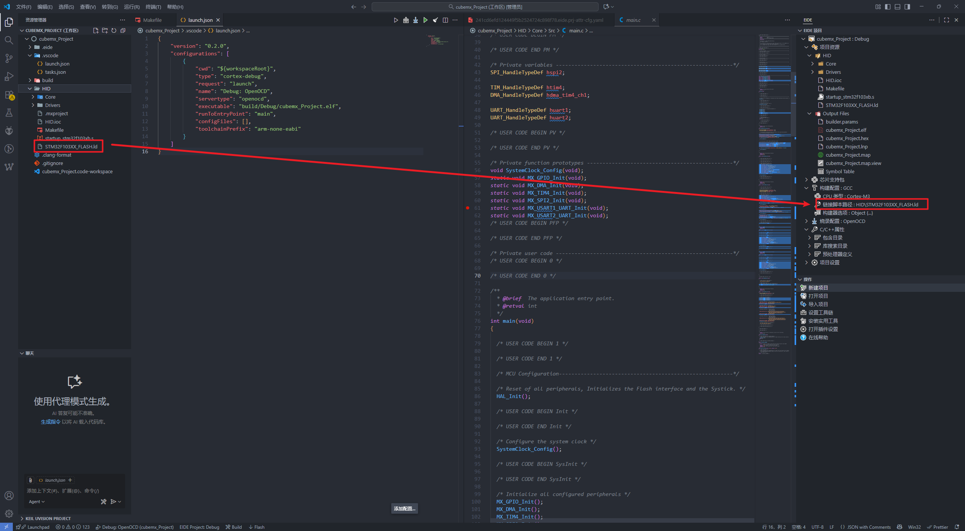Image resolution: width=965 pixels, height=531 pixels.
Task: Click the blue download-arrow flash icon in the editor toolbar
Action: 415,20
